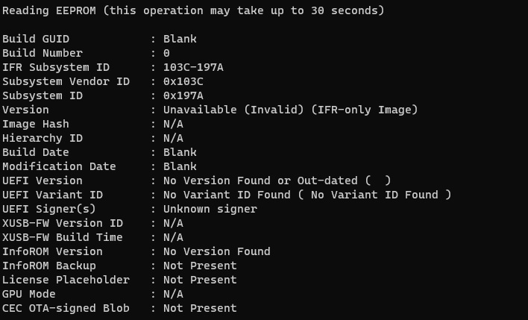Viewport: 528px width, 320px height.
Task: Click the 'License Placeholder' label
Action: pyautogui.click(x=66, y=280)
